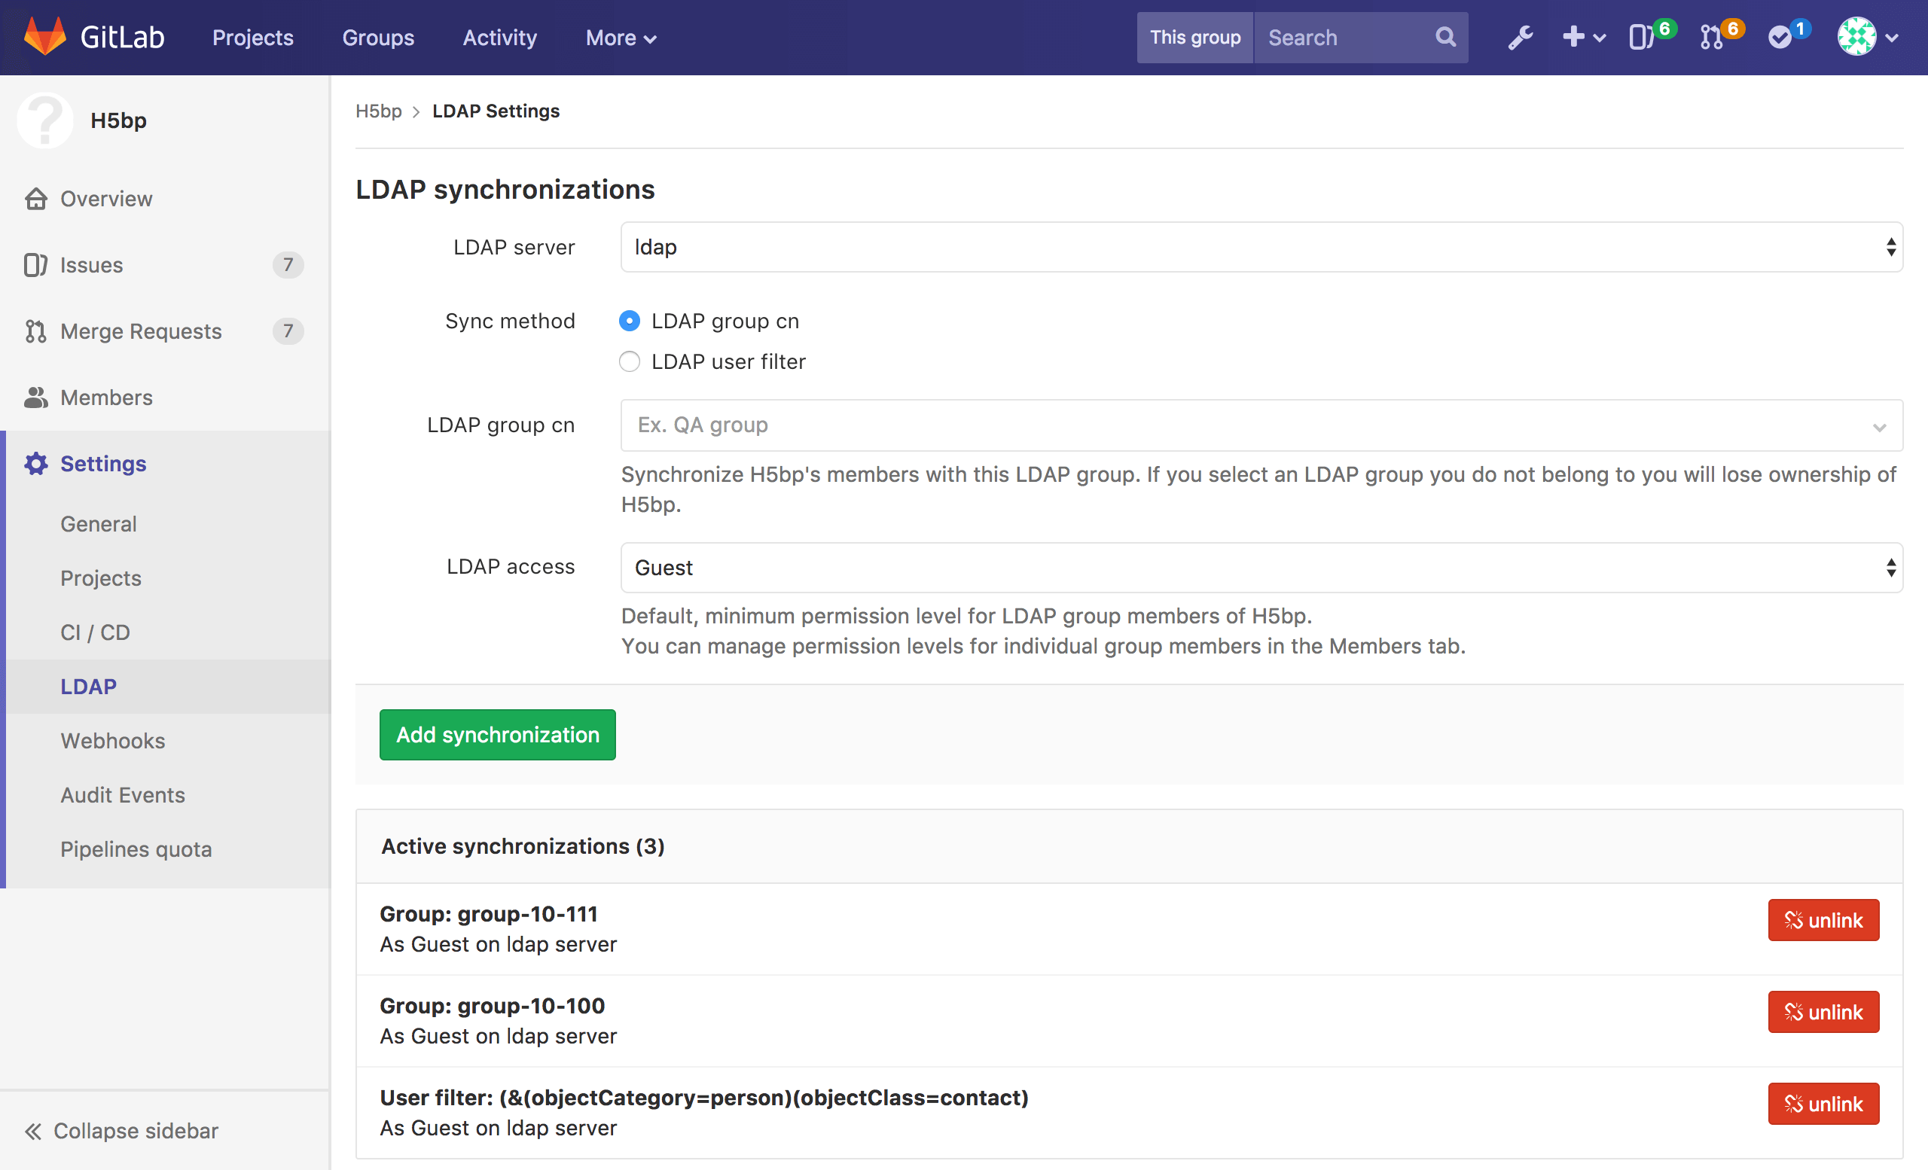Click the LDAP settings sidebar link
The height and width of the screenshot is (1170, 1928).
coord(88,685)
